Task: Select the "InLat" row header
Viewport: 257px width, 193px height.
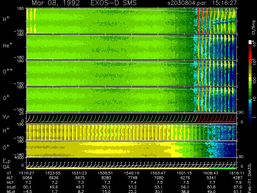Action: coord(11,187)
